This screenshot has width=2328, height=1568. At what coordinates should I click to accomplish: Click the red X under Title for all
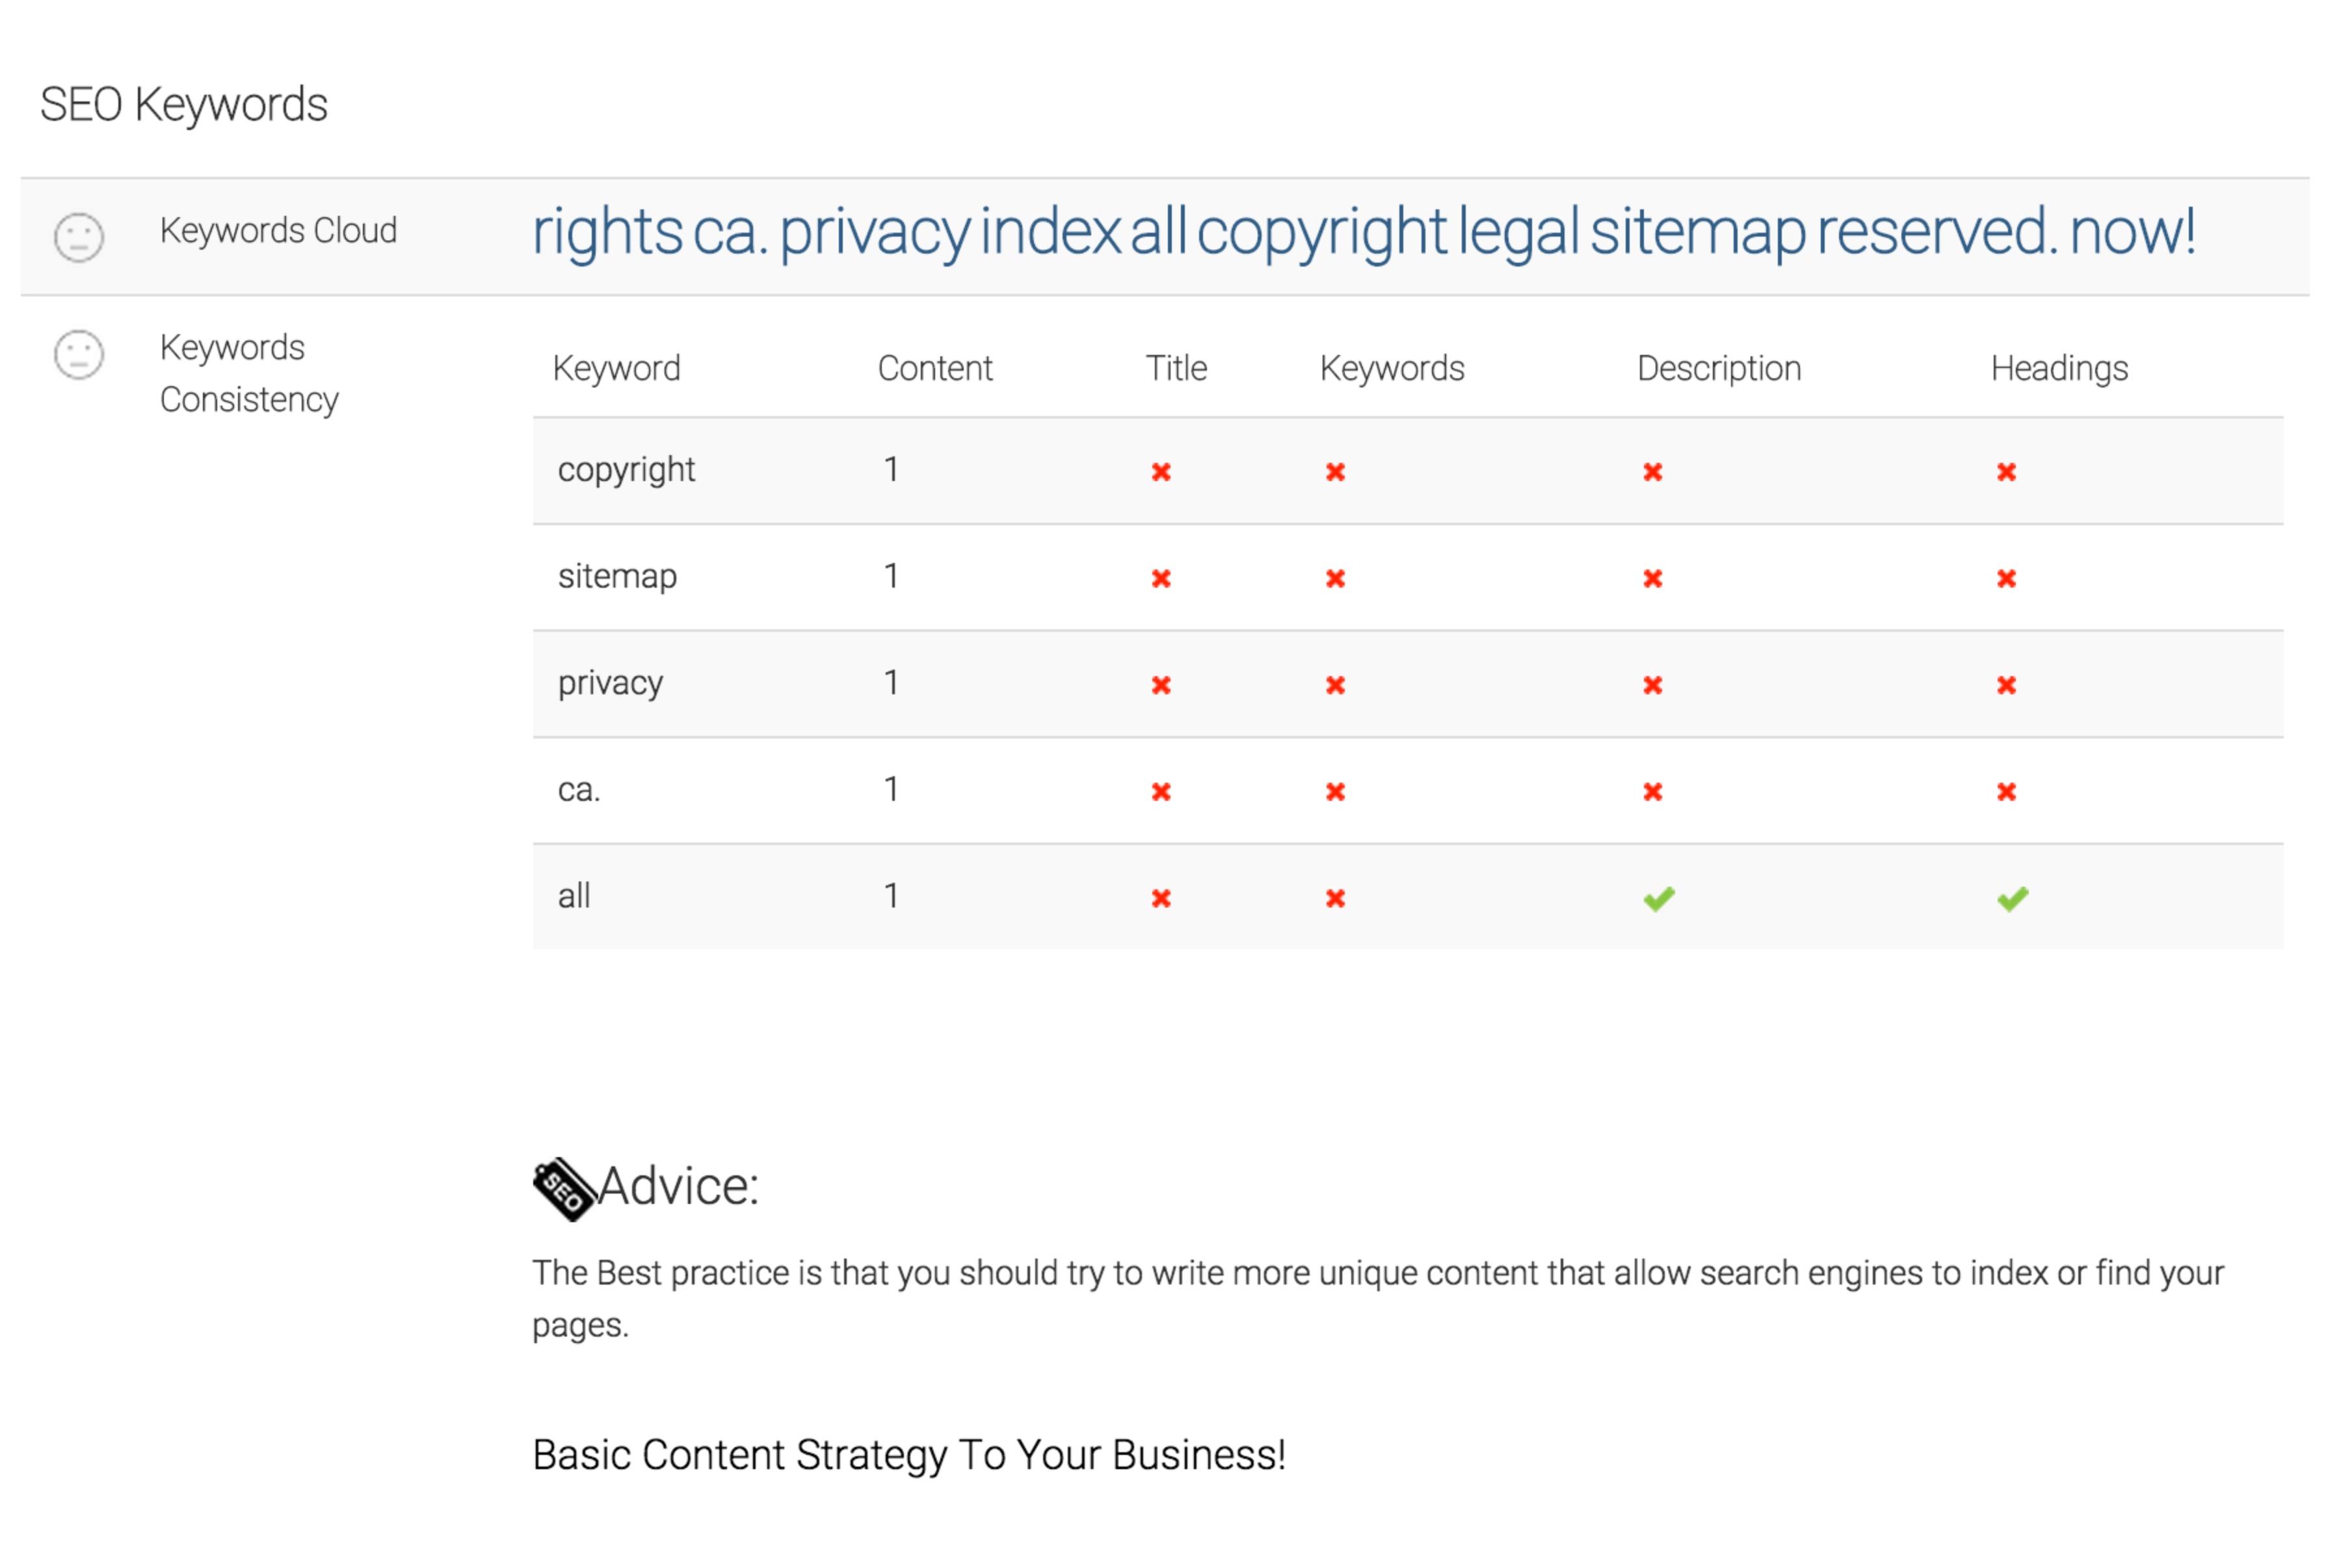[1160, 899]
